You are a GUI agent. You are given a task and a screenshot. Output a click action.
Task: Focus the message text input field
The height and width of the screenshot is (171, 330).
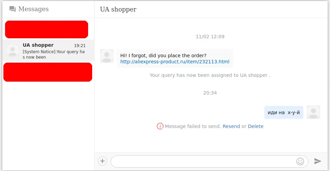(x=209, y=162)
